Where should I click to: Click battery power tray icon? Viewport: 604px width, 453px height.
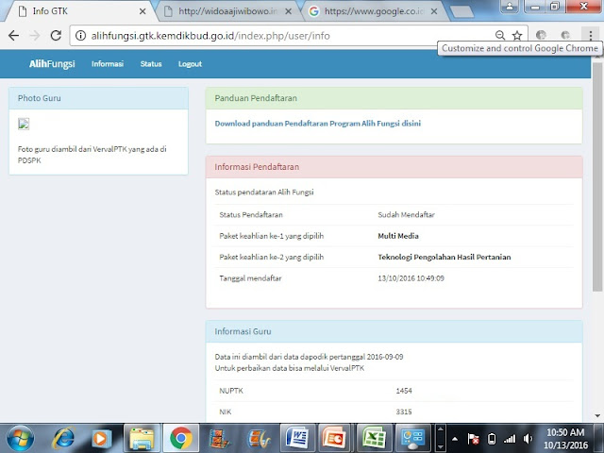[x=492, y=439]
